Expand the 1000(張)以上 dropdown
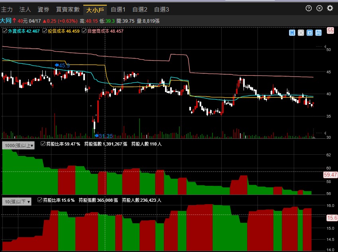This screenshot has width=338, height=252. click(19, 146)
